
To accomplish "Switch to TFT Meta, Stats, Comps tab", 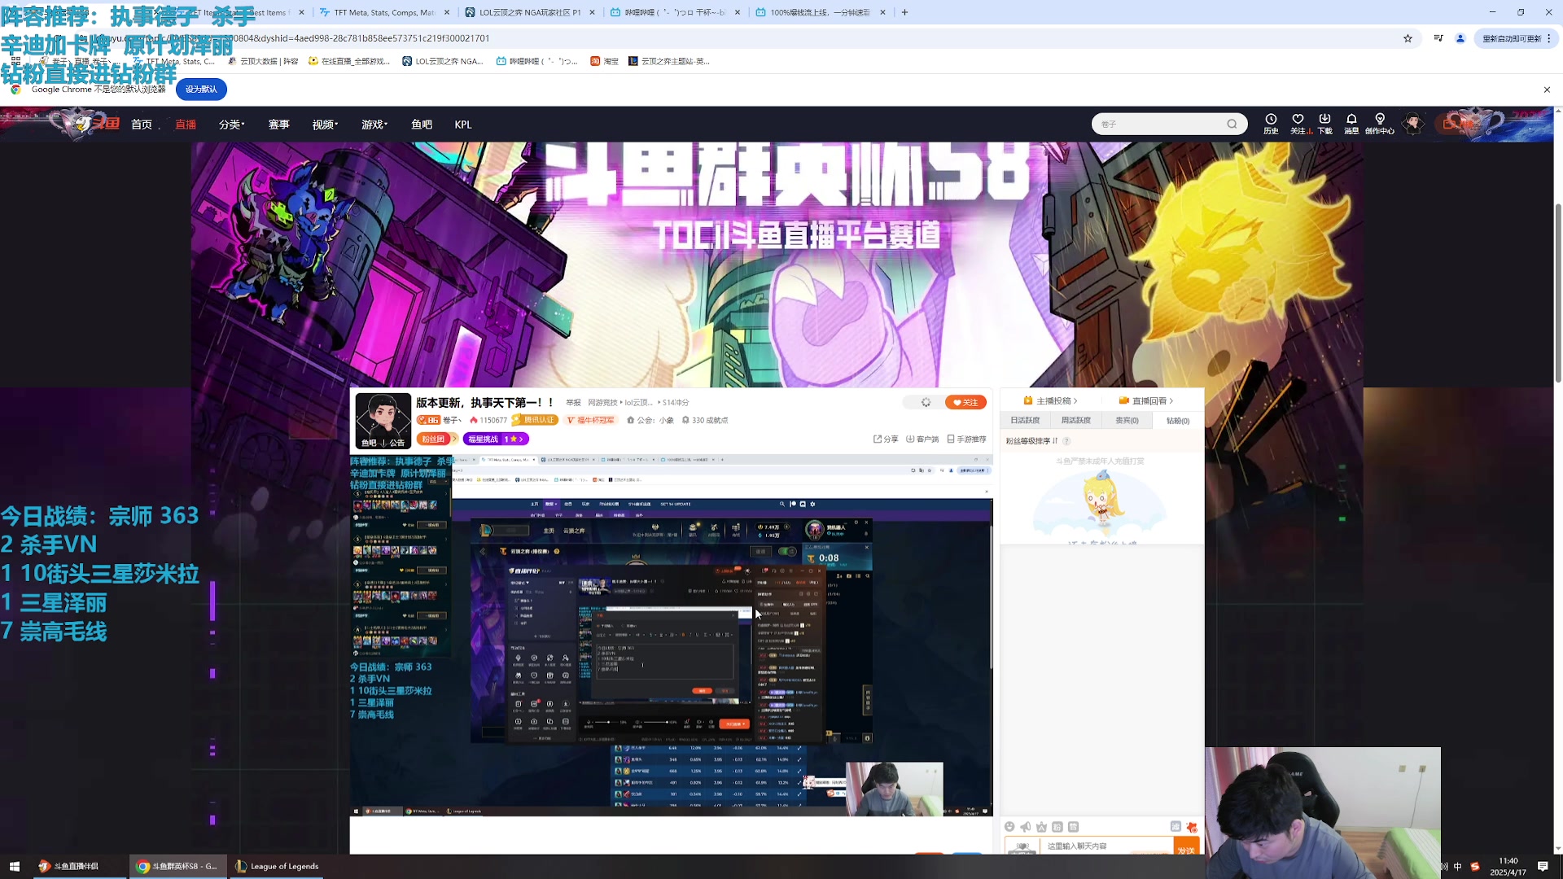I will (384, 12).
